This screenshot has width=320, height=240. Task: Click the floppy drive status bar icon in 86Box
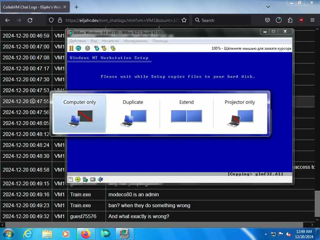point(70,179)
